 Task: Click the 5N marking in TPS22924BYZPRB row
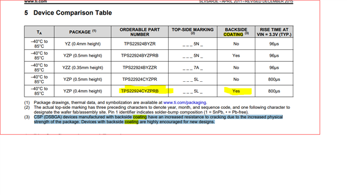193,56
